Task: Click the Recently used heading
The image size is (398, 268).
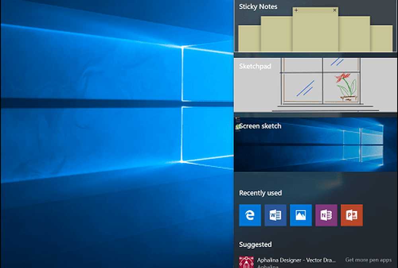Action: 260,193
